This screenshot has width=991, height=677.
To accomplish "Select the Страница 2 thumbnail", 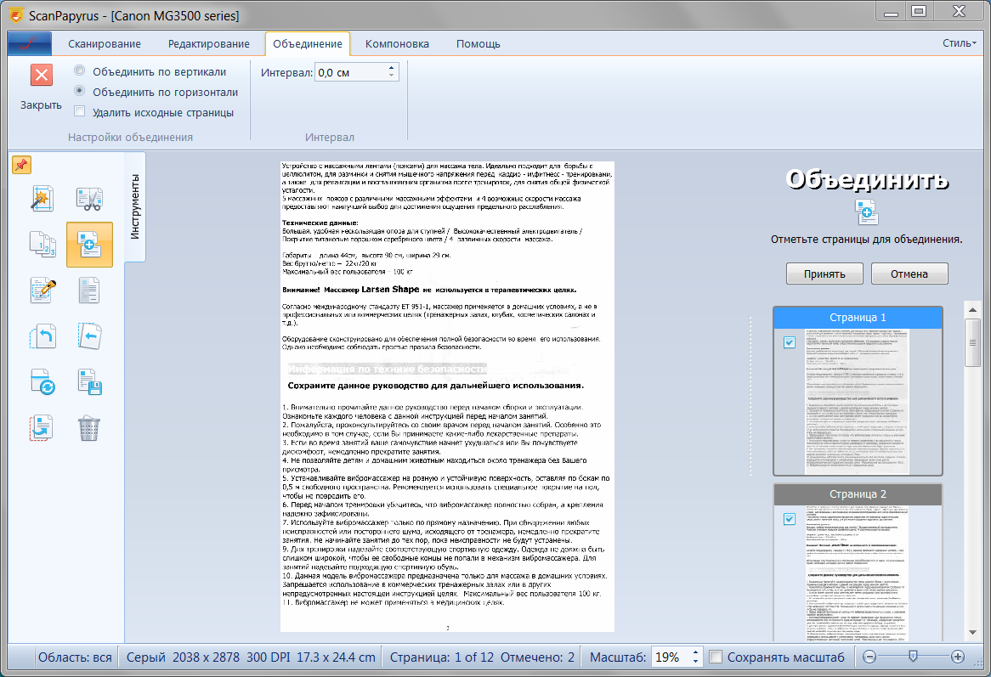I will 857,573.
